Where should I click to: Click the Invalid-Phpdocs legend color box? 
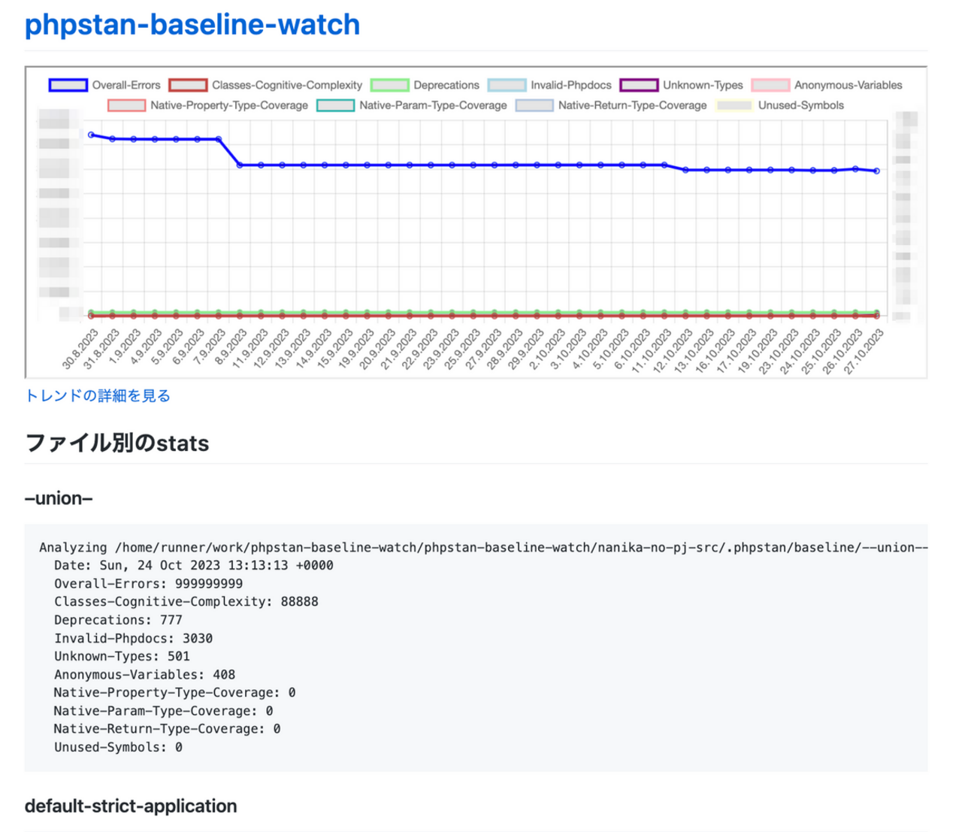(x=507, y=85)
